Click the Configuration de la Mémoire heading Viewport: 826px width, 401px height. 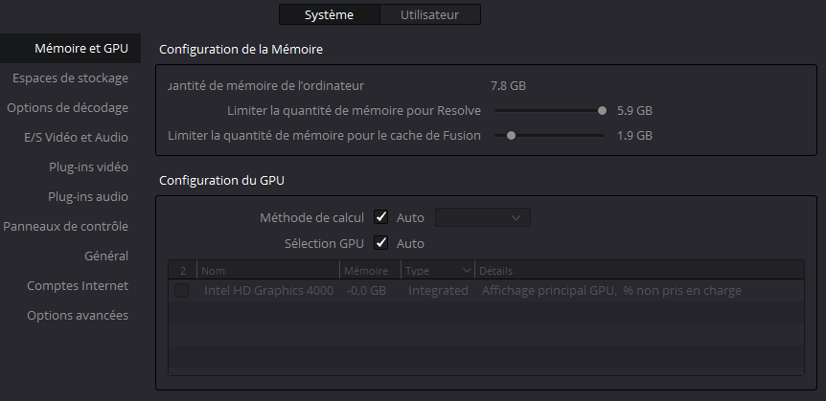[241, 50]
